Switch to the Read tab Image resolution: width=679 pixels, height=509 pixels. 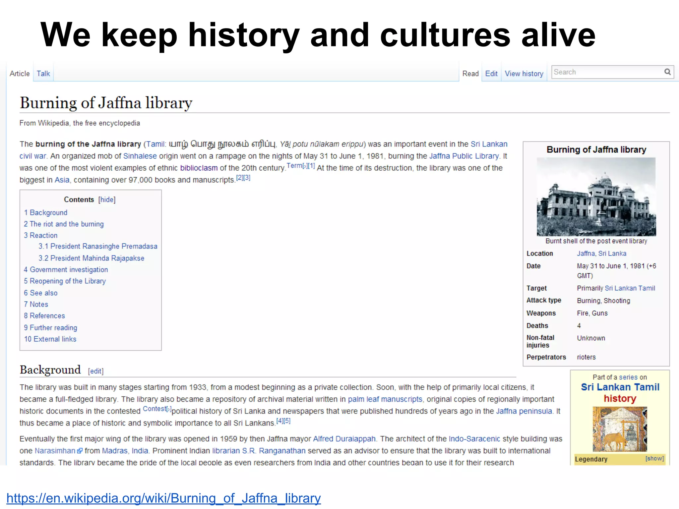coord(470,74)
